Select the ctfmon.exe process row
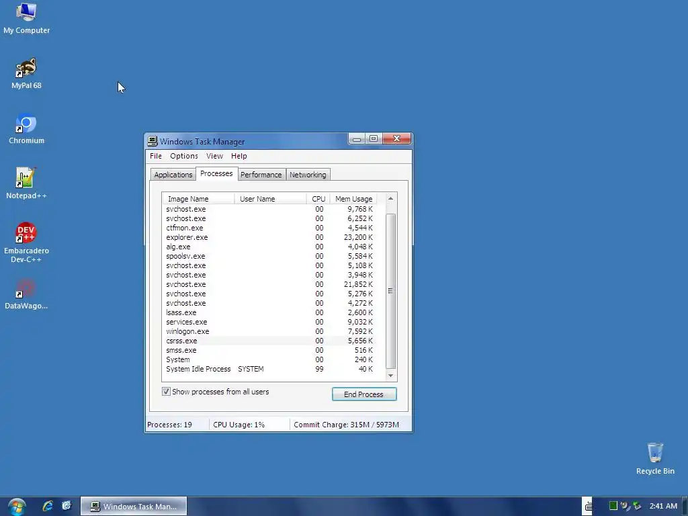688x516 pixels. click(x=269, y=228)
